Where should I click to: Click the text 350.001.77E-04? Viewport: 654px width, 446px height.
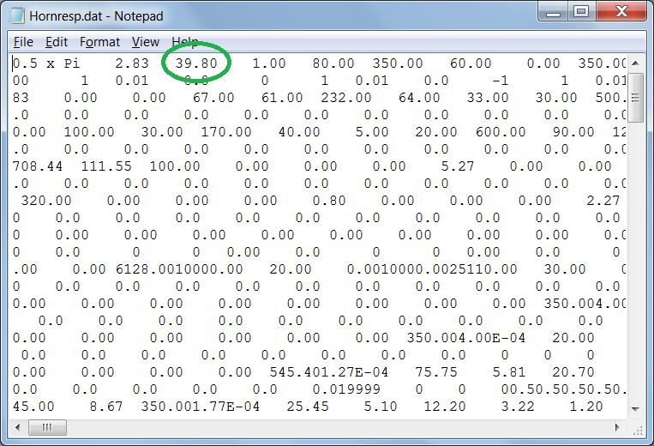click(x=201, y=406)
